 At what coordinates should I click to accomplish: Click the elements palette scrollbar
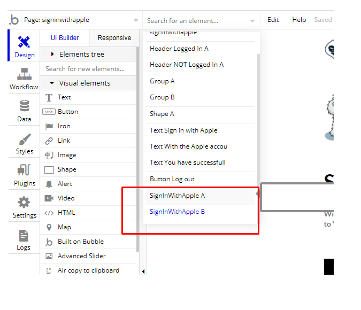coord(137,149)
